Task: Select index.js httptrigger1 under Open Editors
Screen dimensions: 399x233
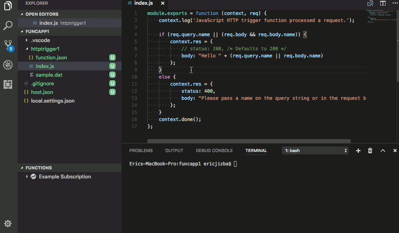Action: (70, 23)
